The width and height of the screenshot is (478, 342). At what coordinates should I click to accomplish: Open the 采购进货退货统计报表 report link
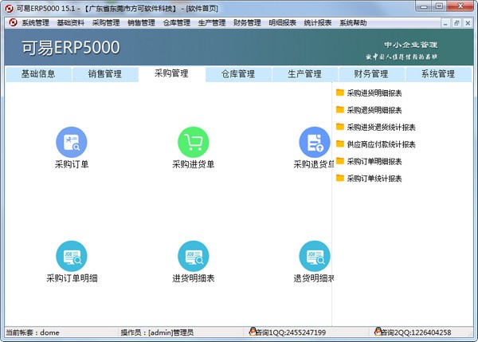tap(381, 128)
